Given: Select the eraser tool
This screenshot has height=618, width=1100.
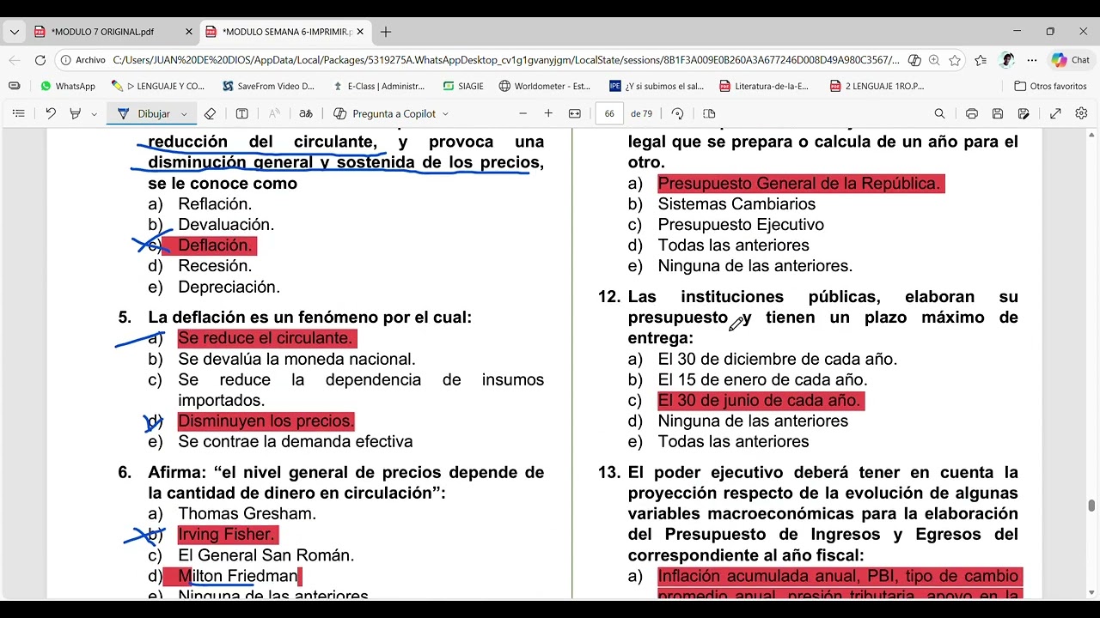Looking at the screenshot, I should (210, 113).
